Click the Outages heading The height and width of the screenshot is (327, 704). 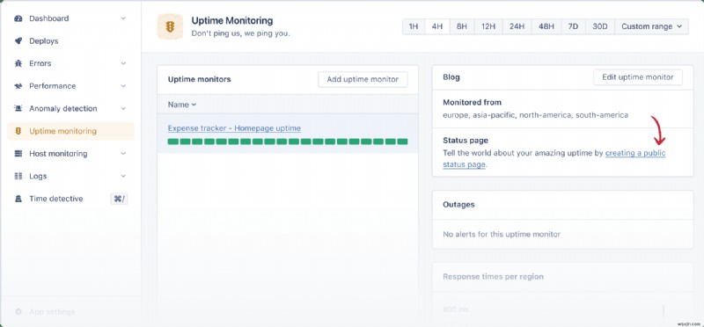458,205
